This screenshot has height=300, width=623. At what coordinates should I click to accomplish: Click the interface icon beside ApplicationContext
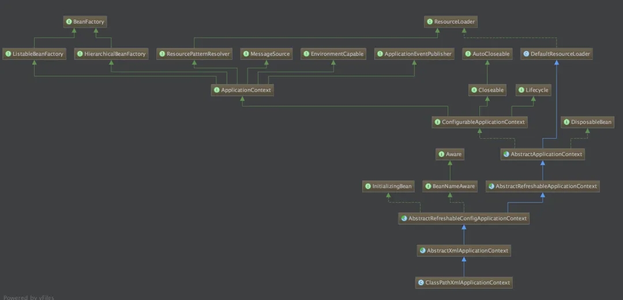[216, 90]
